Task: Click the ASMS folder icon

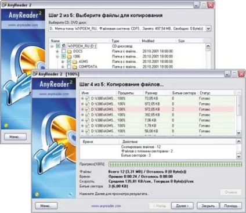Action: click(75, 62)
